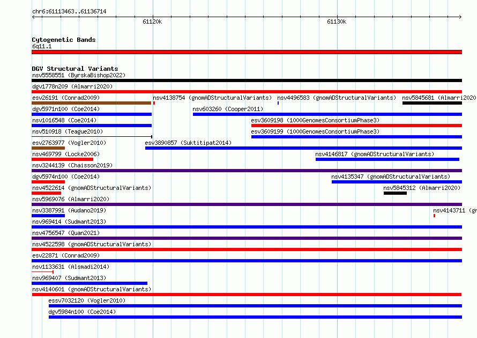Click the 61120k ruler tick label
This screenshot has width=477, height=338.
click(152, 21)
